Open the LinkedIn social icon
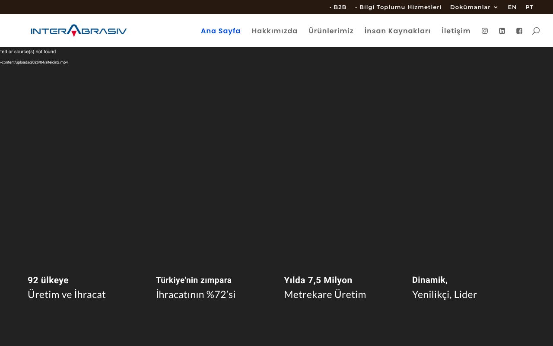Image resolution: width=553 pixels, height=346 pixels. [502, 31]
